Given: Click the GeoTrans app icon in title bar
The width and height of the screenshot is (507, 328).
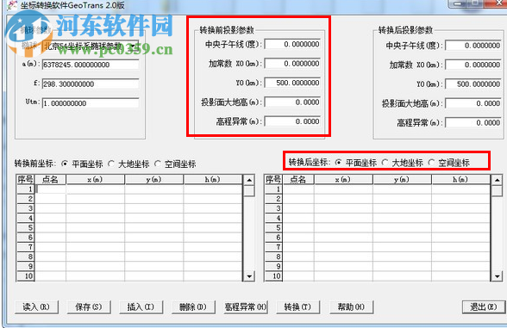Looking at the screenshot, I should tap(12, 5).
